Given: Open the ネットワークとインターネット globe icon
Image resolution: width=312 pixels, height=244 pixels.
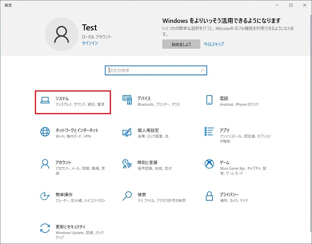Looking at the screenshot, I should (45, 132).
